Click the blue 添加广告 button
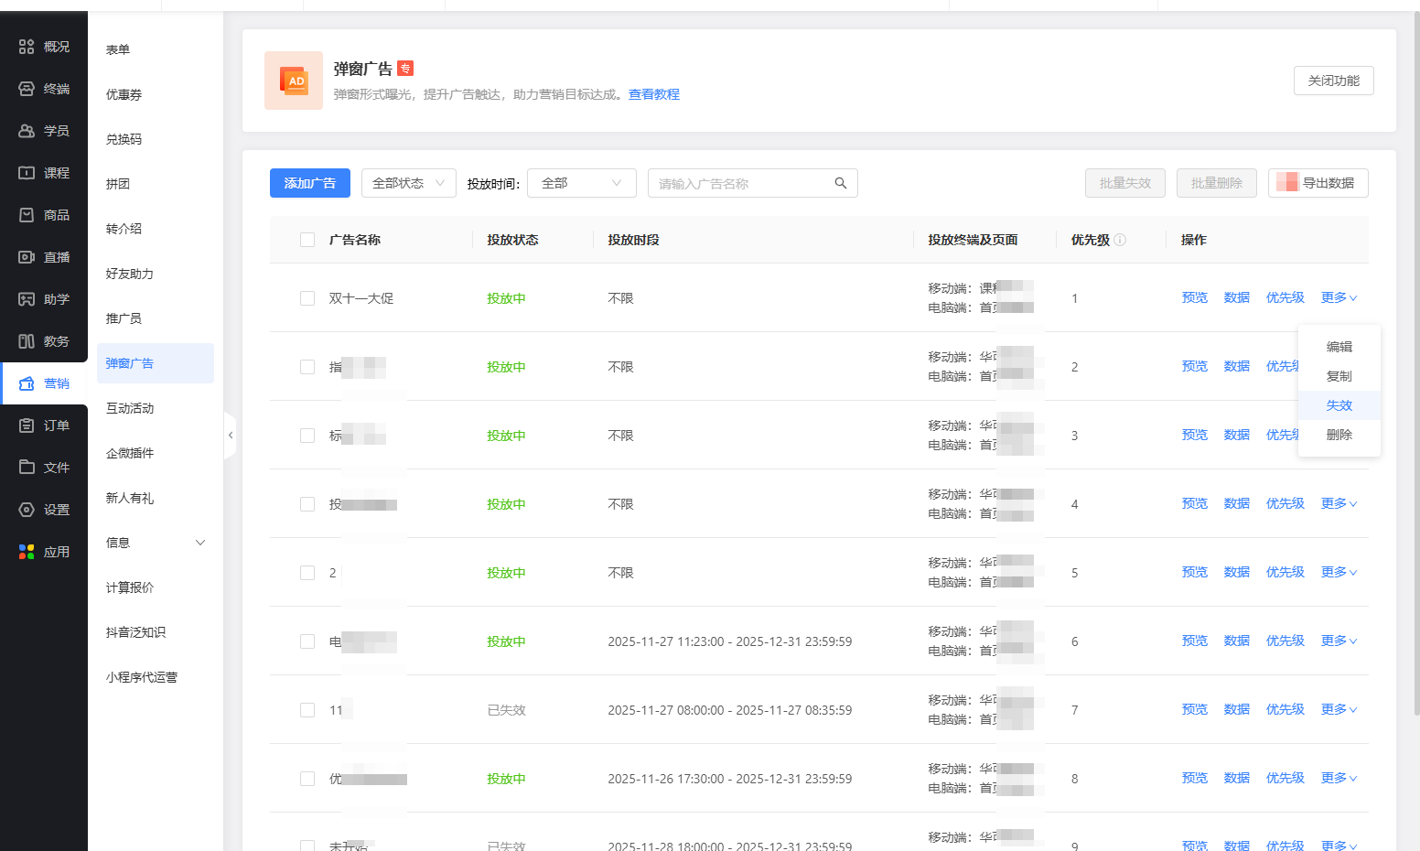Viewport: 1420px width, 851px height. 309,183
